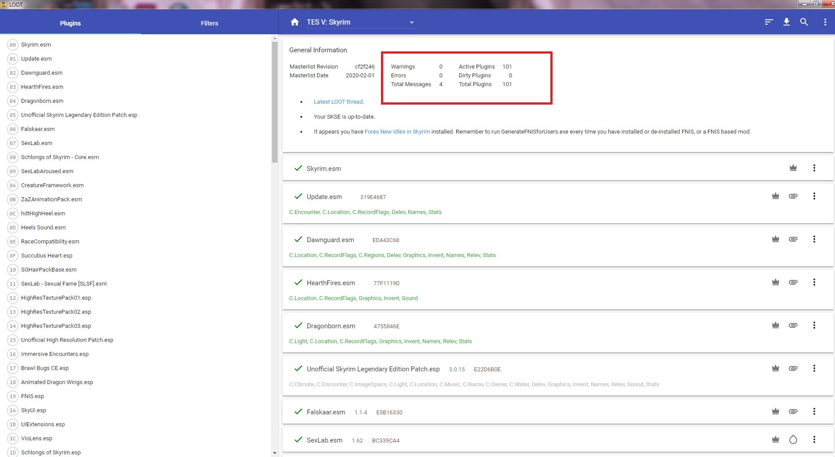Click the update masterlist download icon

coord(787,22)
